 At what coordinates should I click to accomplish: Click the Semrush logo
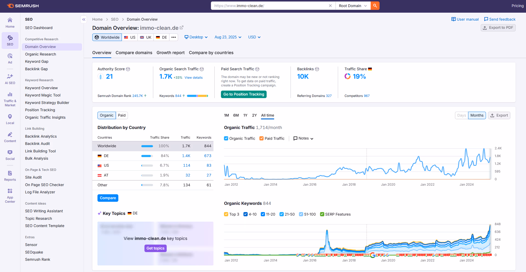[23, 6]
